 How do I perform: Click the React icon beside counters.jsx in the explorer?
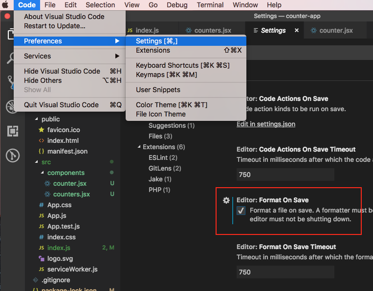click(47, 194)
